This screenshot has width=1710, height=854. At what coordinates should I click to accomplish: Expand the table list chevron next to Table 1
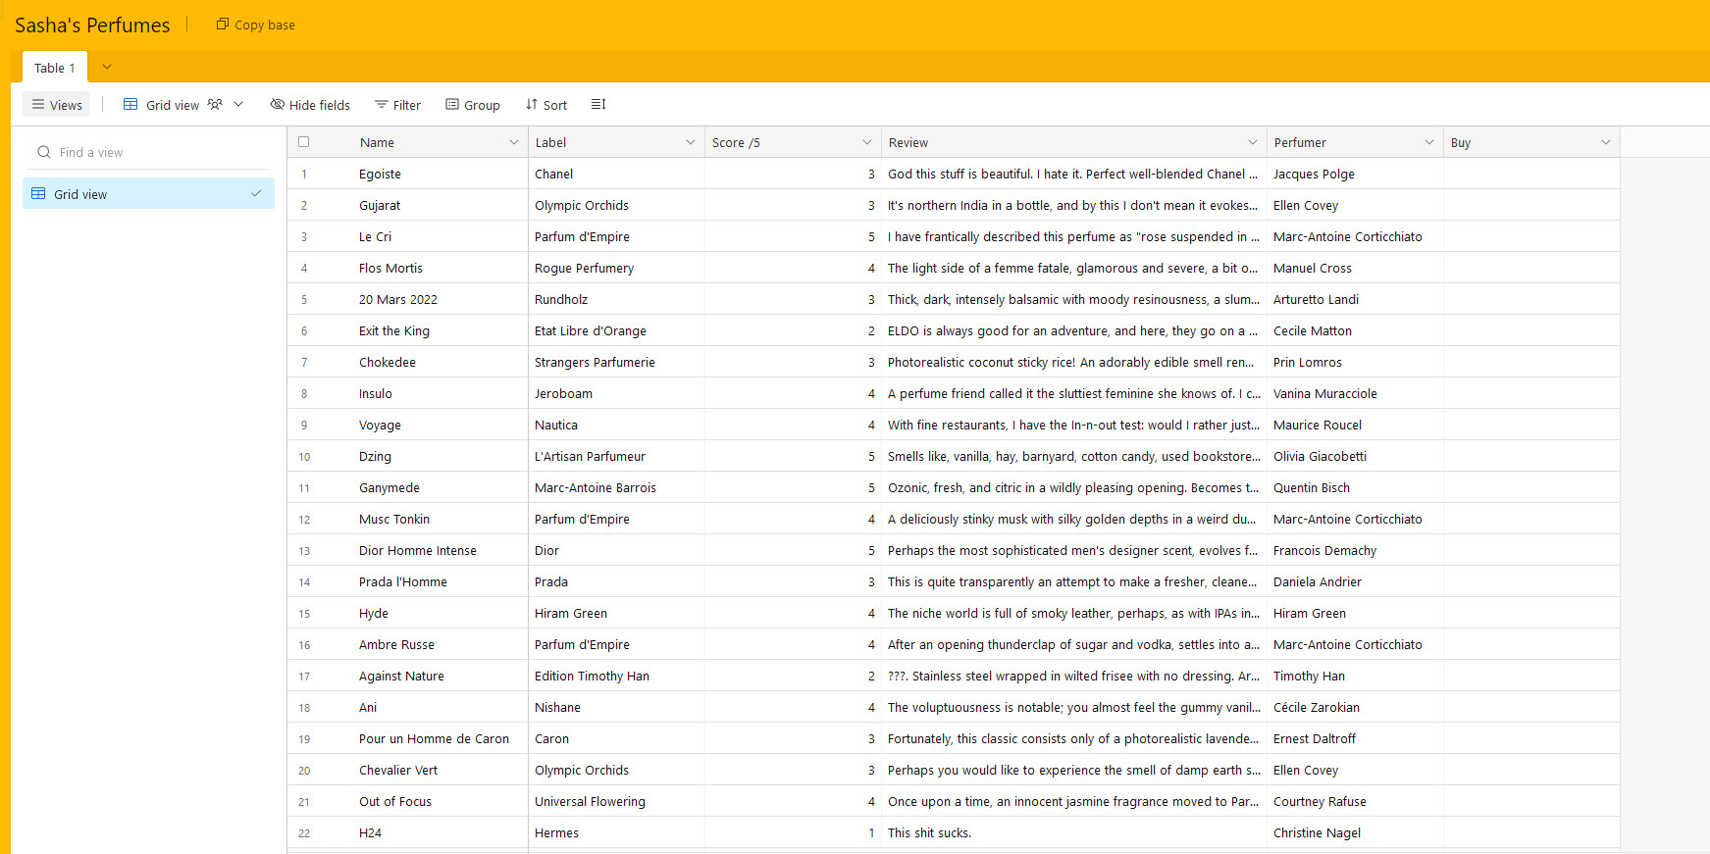pyautogui.click(x=107, y=67)
